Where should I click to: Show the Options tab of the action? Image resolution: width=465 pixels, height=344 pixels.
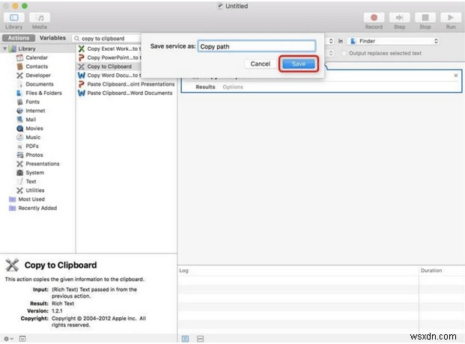point(233,87)
